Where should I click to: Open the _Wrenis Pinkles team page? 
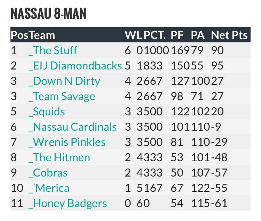tap(67, 142)
